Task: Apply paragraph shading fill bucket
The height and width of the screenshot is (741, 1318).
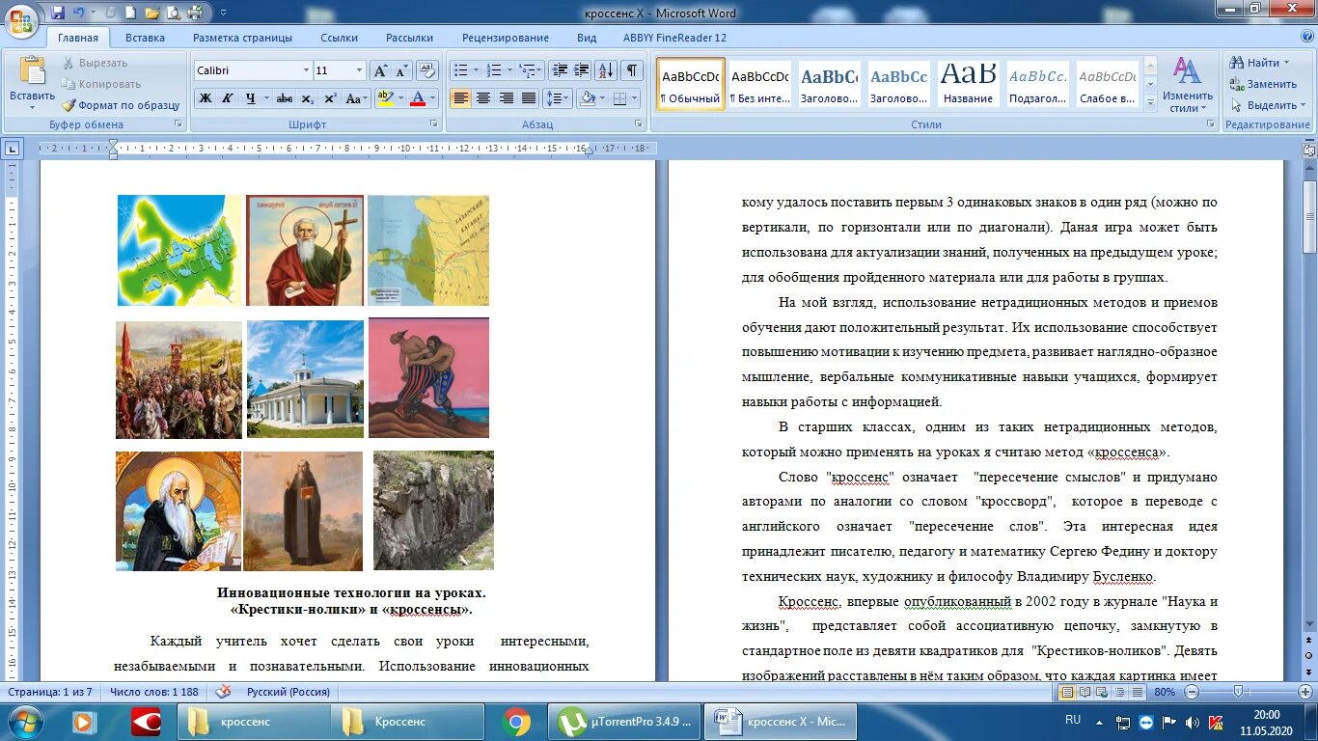Action: pyautogui.click(x=587, y=98)
